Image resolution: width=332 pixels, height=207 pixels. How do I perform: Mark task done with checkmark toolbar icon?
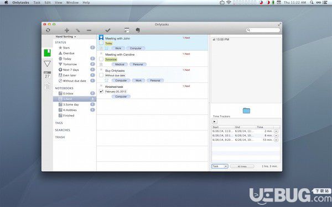[108, 30]
